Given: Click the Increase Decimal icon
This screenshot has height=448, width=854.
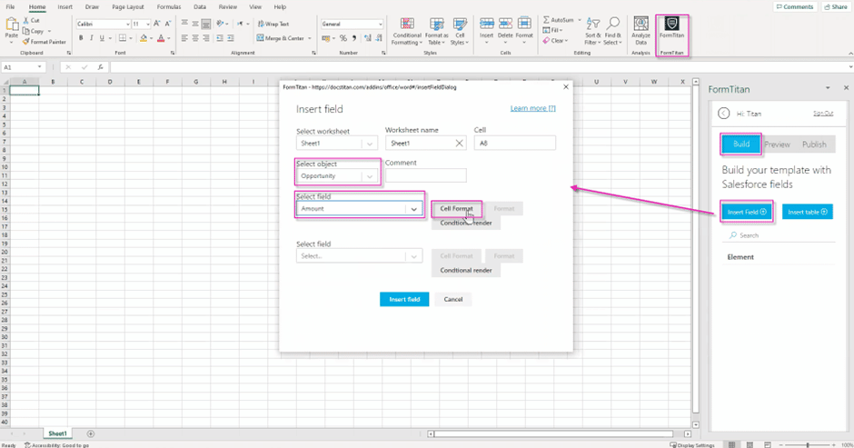Looking at the screenshot, I should (x=368, y=38).
